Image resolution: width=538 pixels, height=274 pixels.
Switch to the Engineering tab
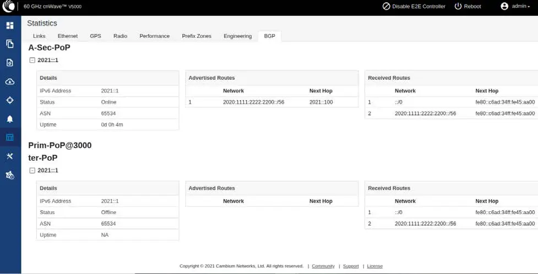237,36
